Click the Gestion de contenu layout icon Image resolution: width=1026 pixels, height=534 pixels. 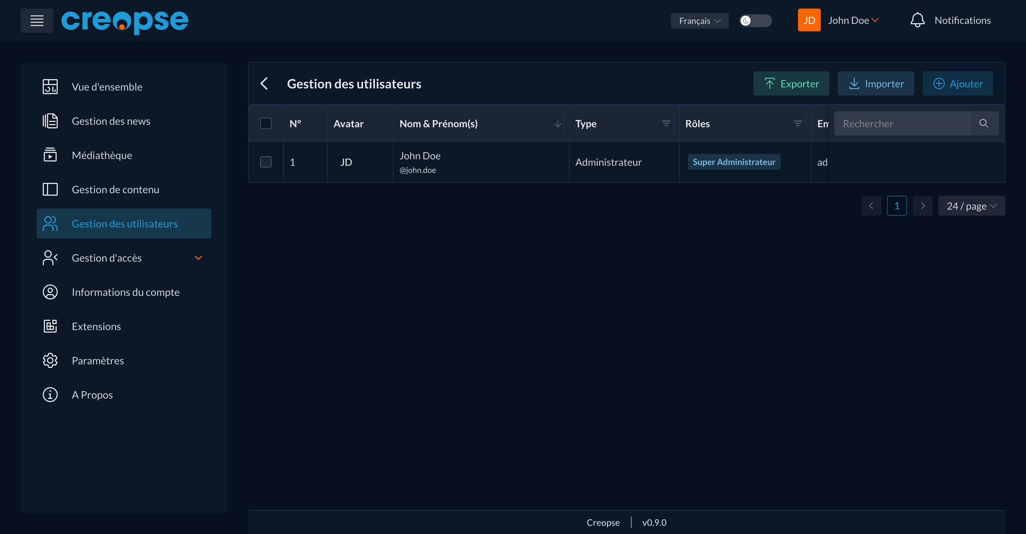50,189
